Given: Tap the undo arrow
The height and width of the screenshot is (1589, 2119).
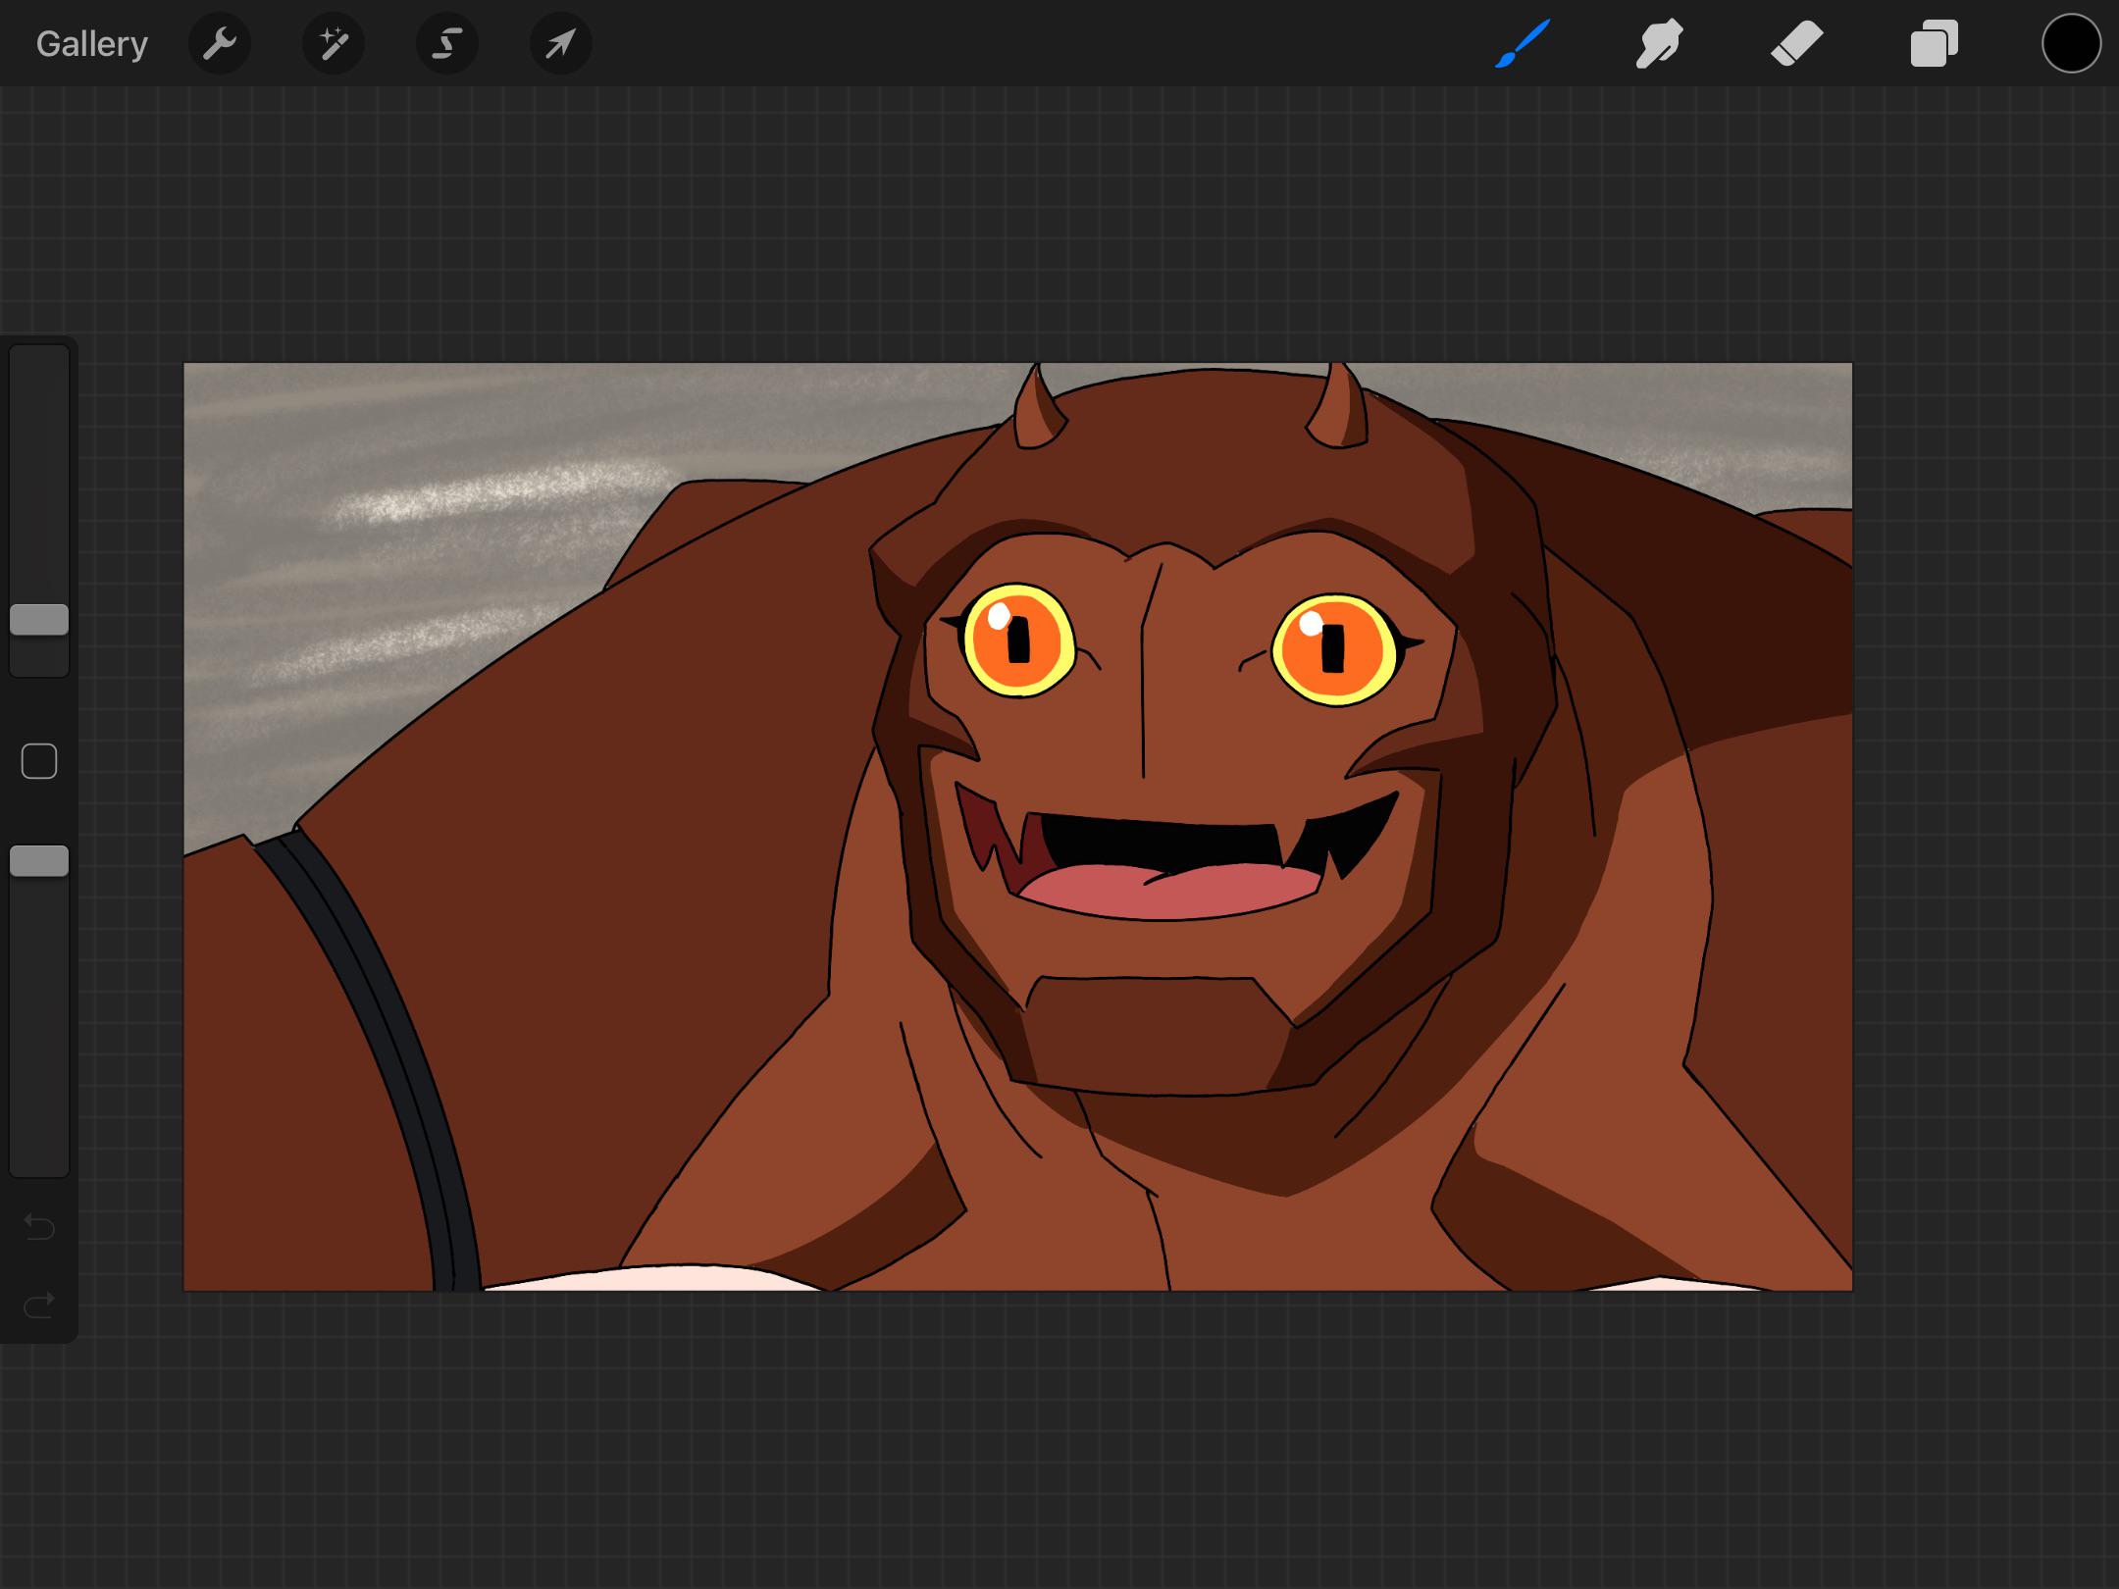Looking at the screenshot, I should 39,1226.
